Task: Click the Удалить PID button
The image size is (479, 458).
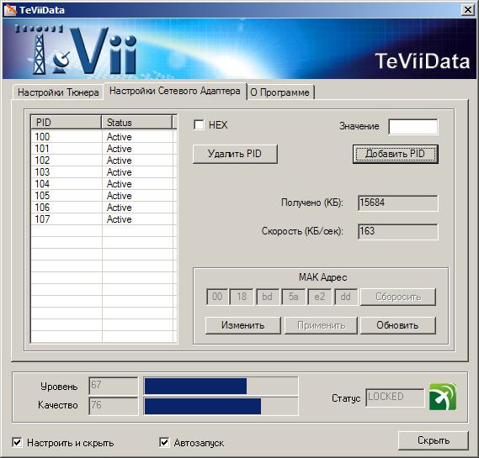Action: (x=235, y=154)
